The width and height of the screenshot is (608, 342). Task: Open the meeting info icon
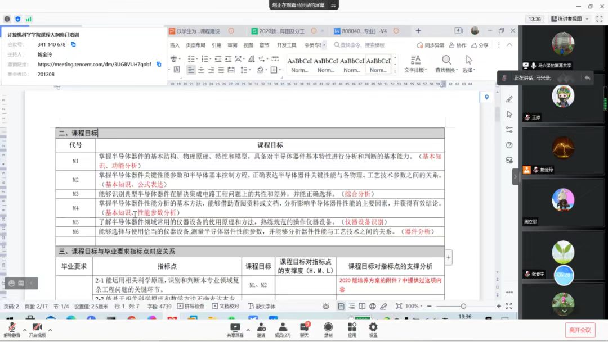point(7,19)
